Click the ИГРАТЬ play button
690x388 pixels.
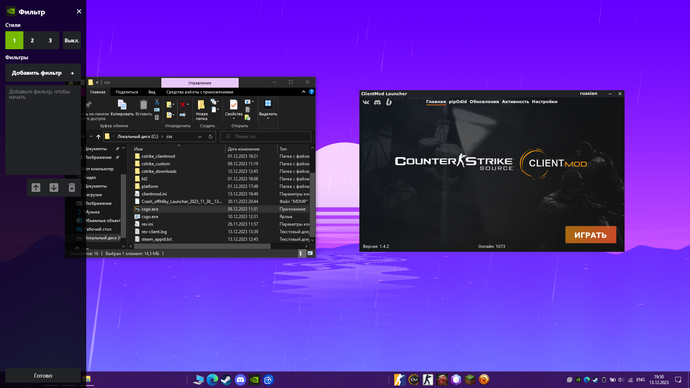[x=590, y=235]
